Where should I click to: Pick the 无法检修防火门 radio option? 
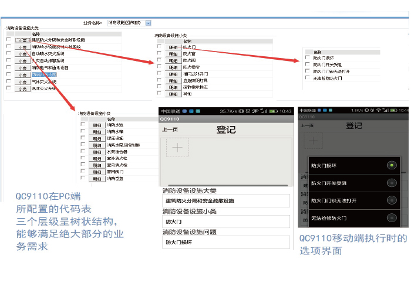(x=390, y=218)
